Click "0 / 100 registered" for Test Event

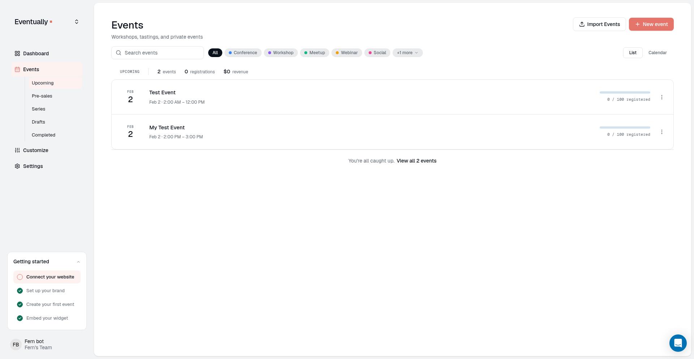click(x=629, y=99)
